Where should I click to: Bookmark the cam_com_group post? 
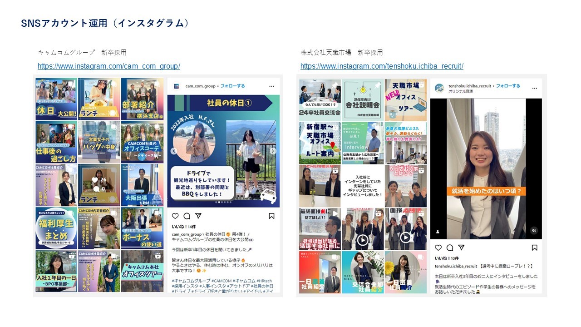(x=271, y=216)
